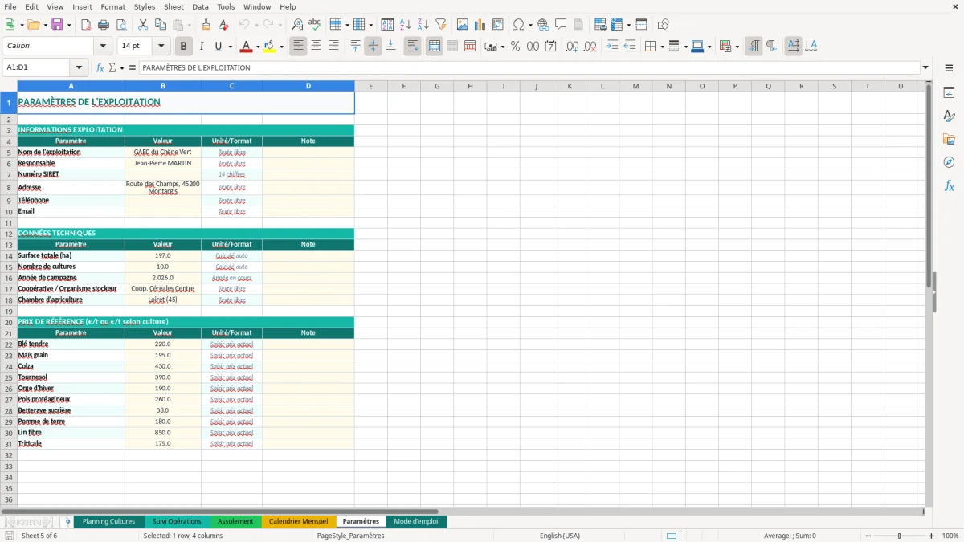Open Find & Replace

pyautogui.click(x=297, y=25)
